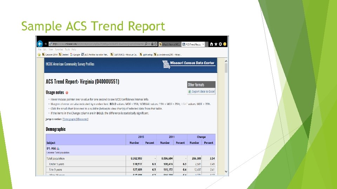Open the Dexter bookmark
This screenshot has height=189, width=337.
pyautogui.click(x=64, y=55)
